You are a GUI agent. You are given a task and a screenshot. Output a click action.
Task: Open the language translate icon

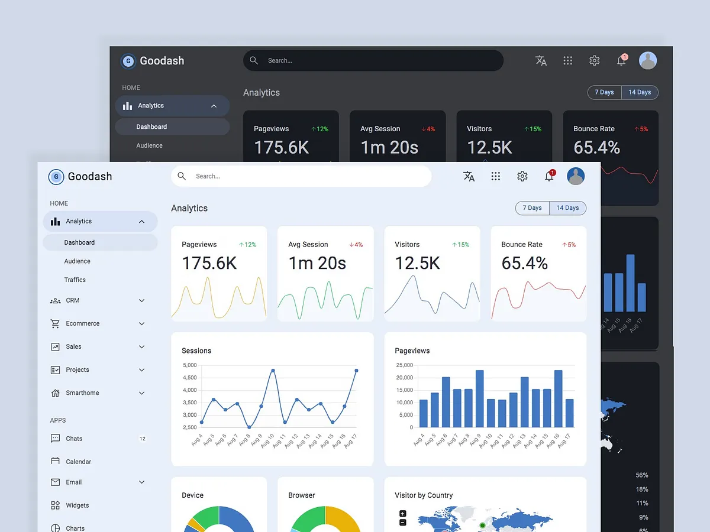pyautogui.click(x=469, y=176)
